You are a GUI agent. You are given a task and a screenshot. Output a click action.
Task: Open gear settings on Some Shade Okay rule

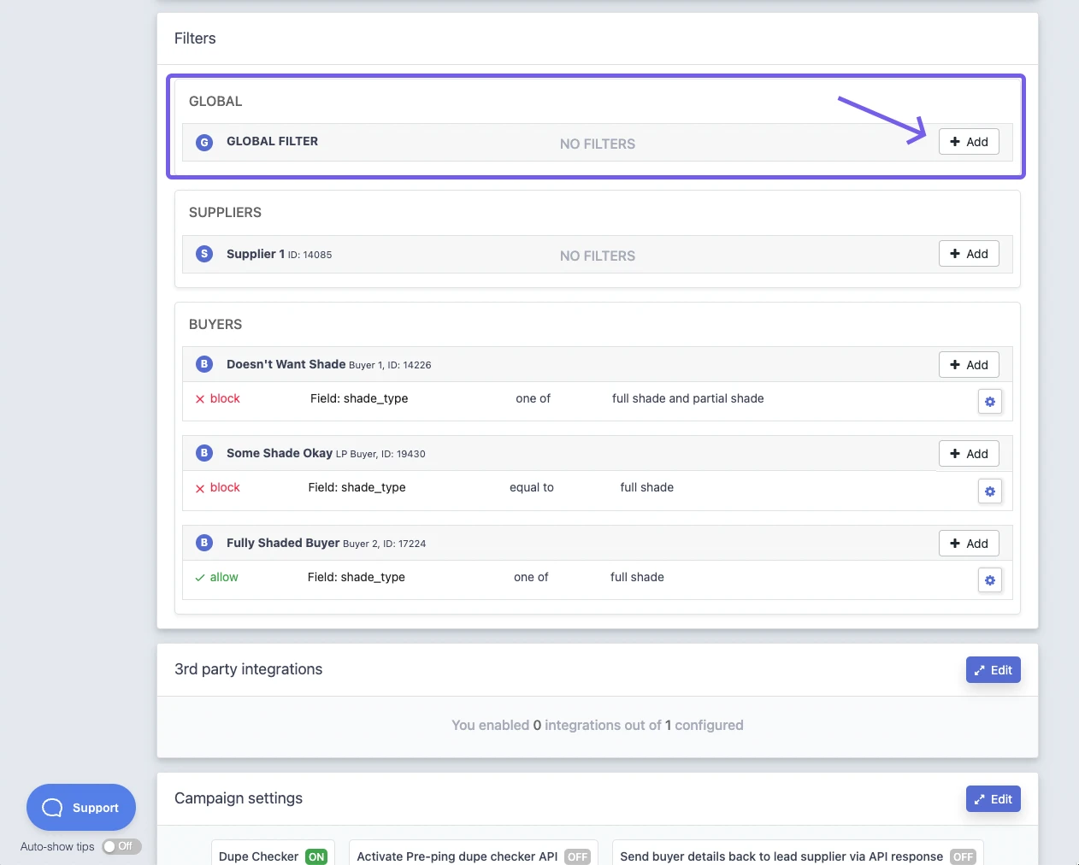click(x=989, y=491)
